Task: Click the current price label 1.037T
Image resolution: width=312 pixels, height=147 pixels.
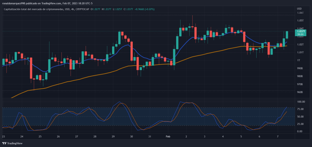Action: (301, 31)
